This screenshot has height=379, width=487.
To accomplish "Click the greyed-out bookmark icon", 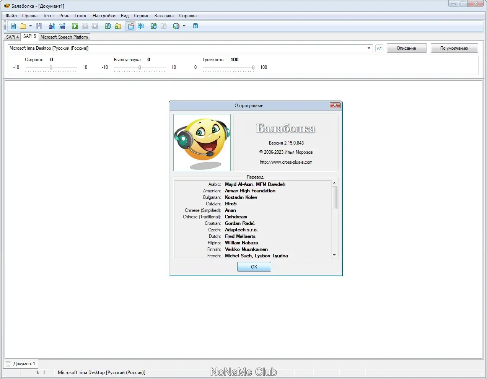I will [x=163, y=26].
